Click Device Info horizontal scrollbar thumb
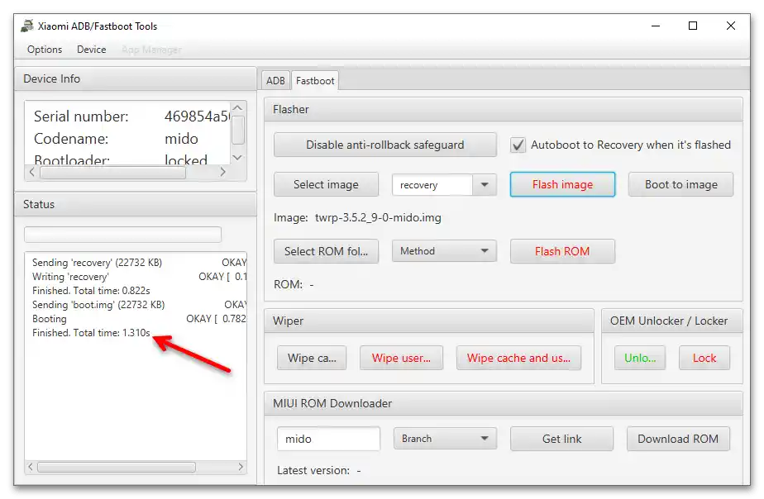The height and width of the screenshot is (499, 764). click(112, 173)
